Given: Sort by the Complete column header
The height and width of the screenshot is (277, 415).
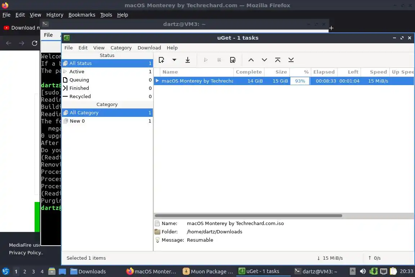Looking at the screenshot, I should click(x=249, y=72).
